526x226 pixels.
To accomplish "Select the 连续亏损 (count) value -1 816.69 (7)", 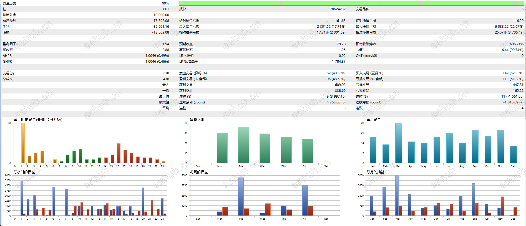I will click(513, 102).
